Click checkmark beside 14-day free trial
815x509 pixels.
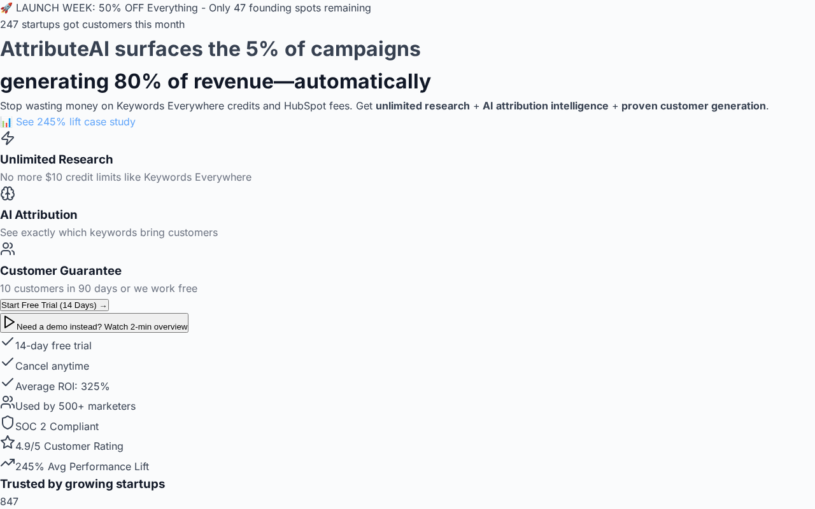(x=8, y=342)
